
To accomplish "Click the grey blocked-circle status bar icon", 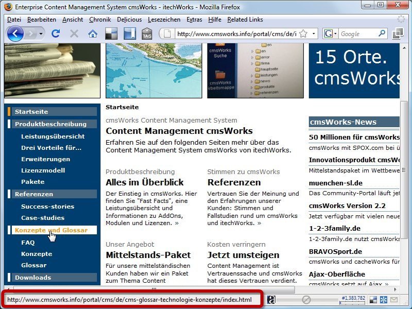I will tap(306, 300).
